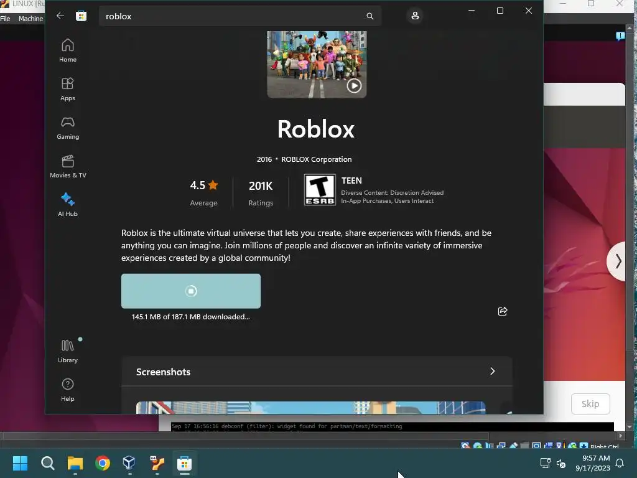
Task: Open the network status tray icon
Action: 545,463
